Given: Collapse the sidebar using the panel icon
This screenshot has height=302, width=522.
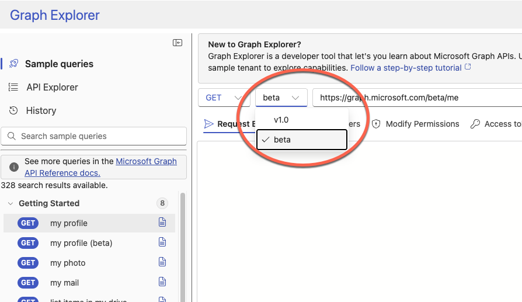Looking at the screenshot, I should [x=178, y=43].
